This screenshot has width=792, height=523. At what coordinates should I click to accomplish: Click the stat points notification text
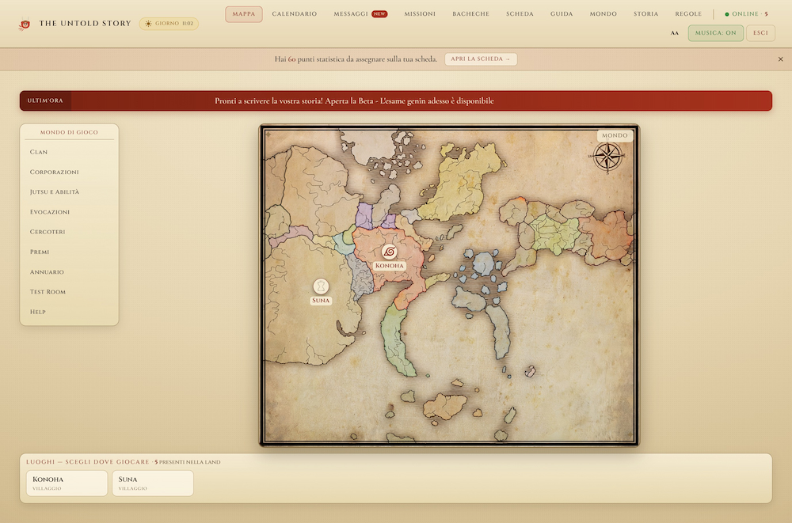(x=356, y=59)
